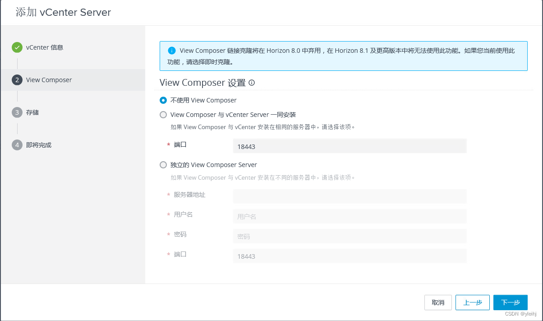Click the View Composer 设置 heading
This screenshot has width=543, height=321.
click(x=202, y=83)
